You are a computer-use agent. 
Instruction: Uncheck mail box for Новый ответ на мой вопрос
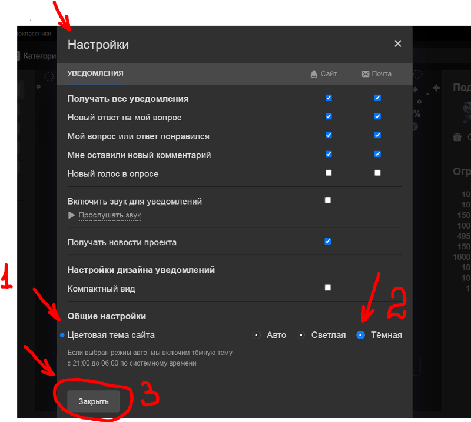point(377,116)
